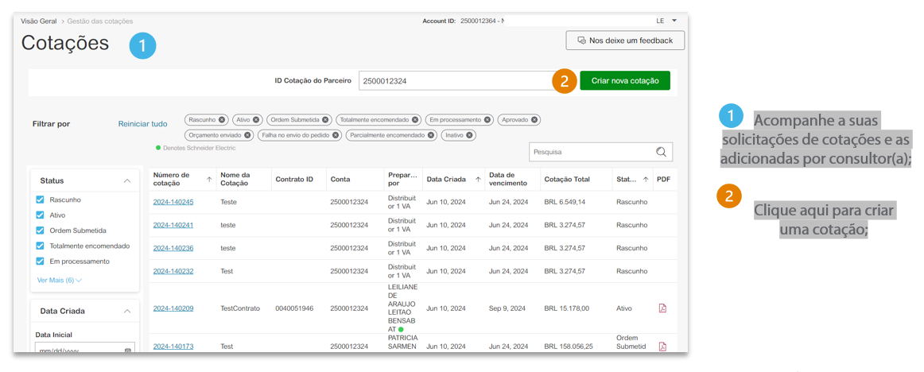Go to Visão Geral breadcrumb
The width and height of the screenshot is (924, 372).
[x=39, y=21]
